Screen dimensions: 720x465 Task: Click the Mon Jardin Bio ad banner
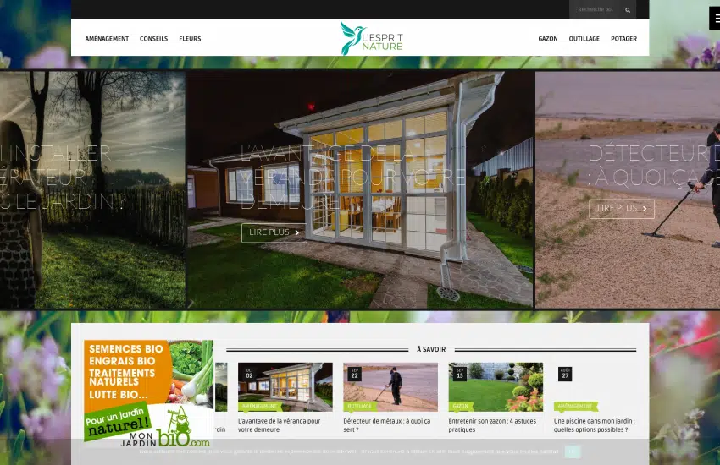coord(149,393)
